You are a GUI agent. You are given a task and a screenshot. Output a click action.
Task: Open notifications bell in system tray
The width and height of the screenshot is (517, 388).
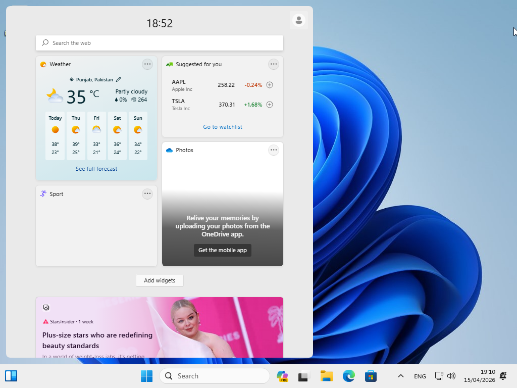pos(503,376)
